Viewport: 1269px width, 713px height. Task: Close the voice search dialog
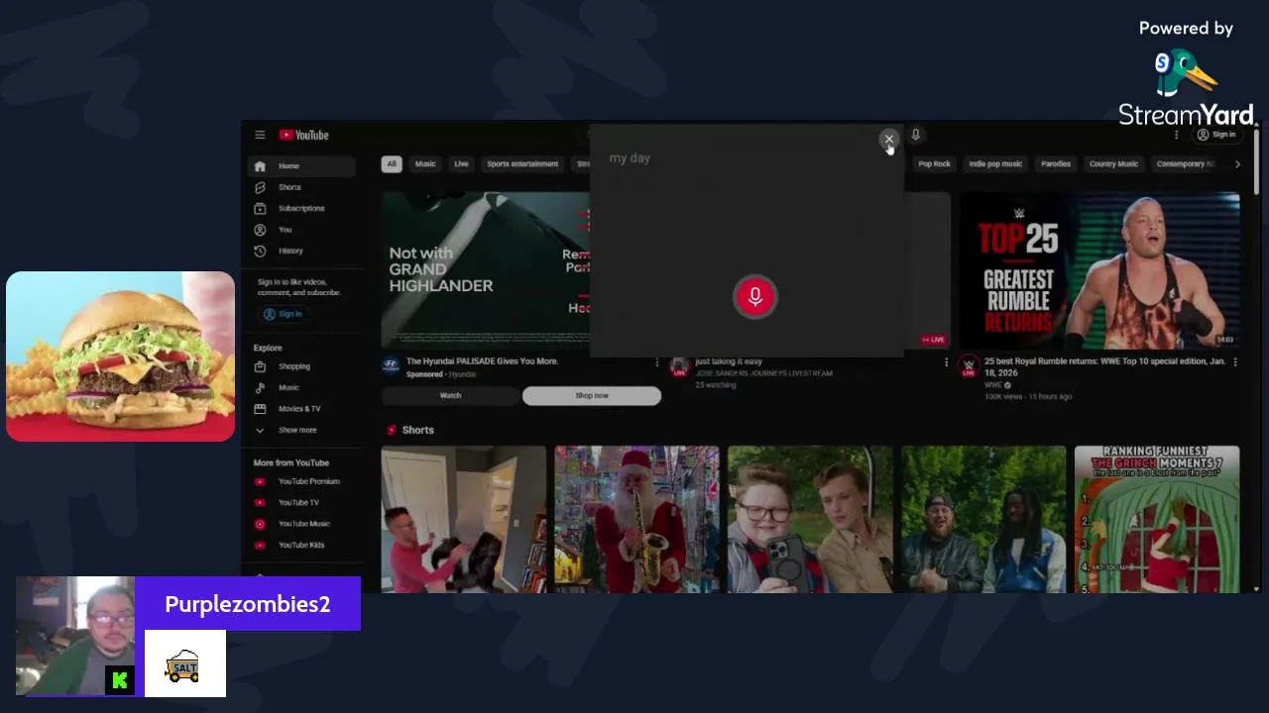tap(888, 140)
